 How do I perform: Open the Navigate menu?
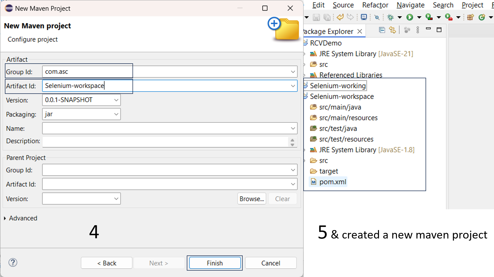click(x=410, y=5)
